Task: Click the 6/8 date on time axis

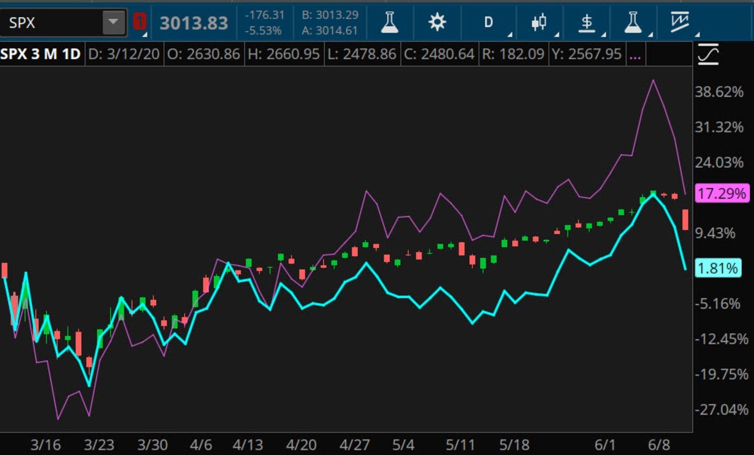Action: [x=659, y=445]
